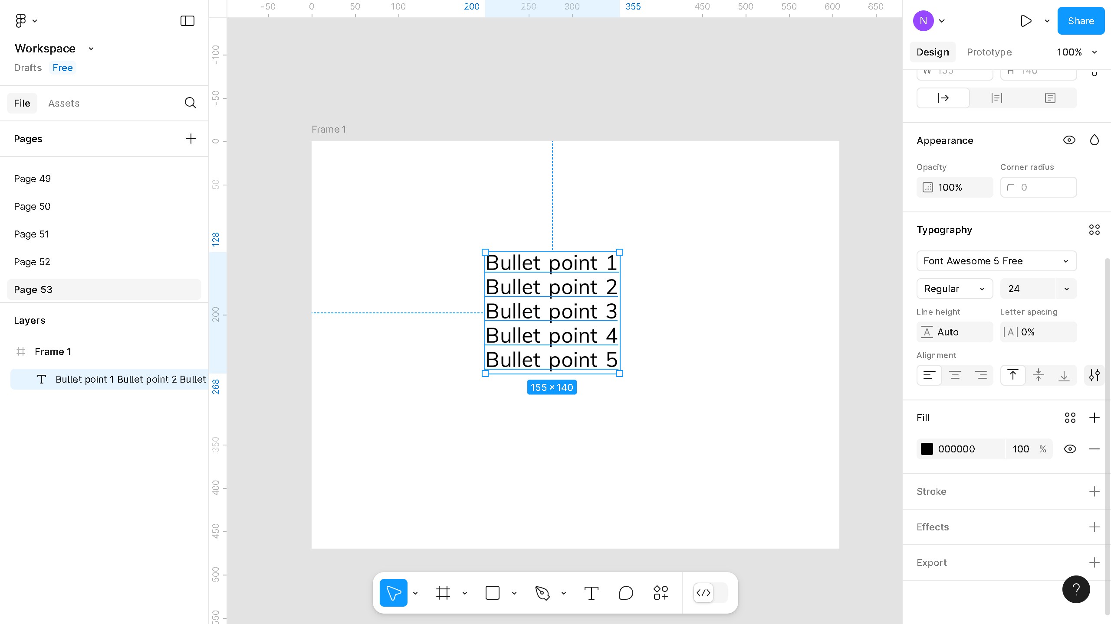
Task: Switch to the Prototype tab
Action: click(989, 52)
